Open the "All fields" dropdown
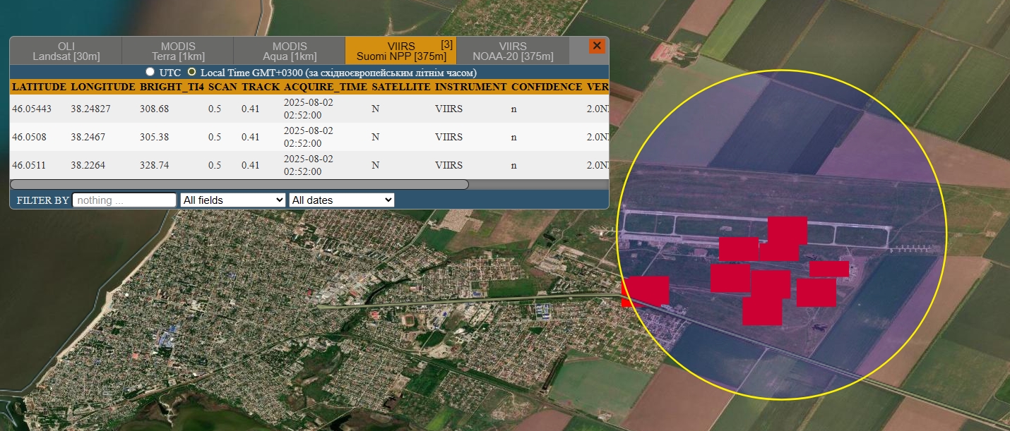The width and height of the screenshot is (1010, 431). 232,200
